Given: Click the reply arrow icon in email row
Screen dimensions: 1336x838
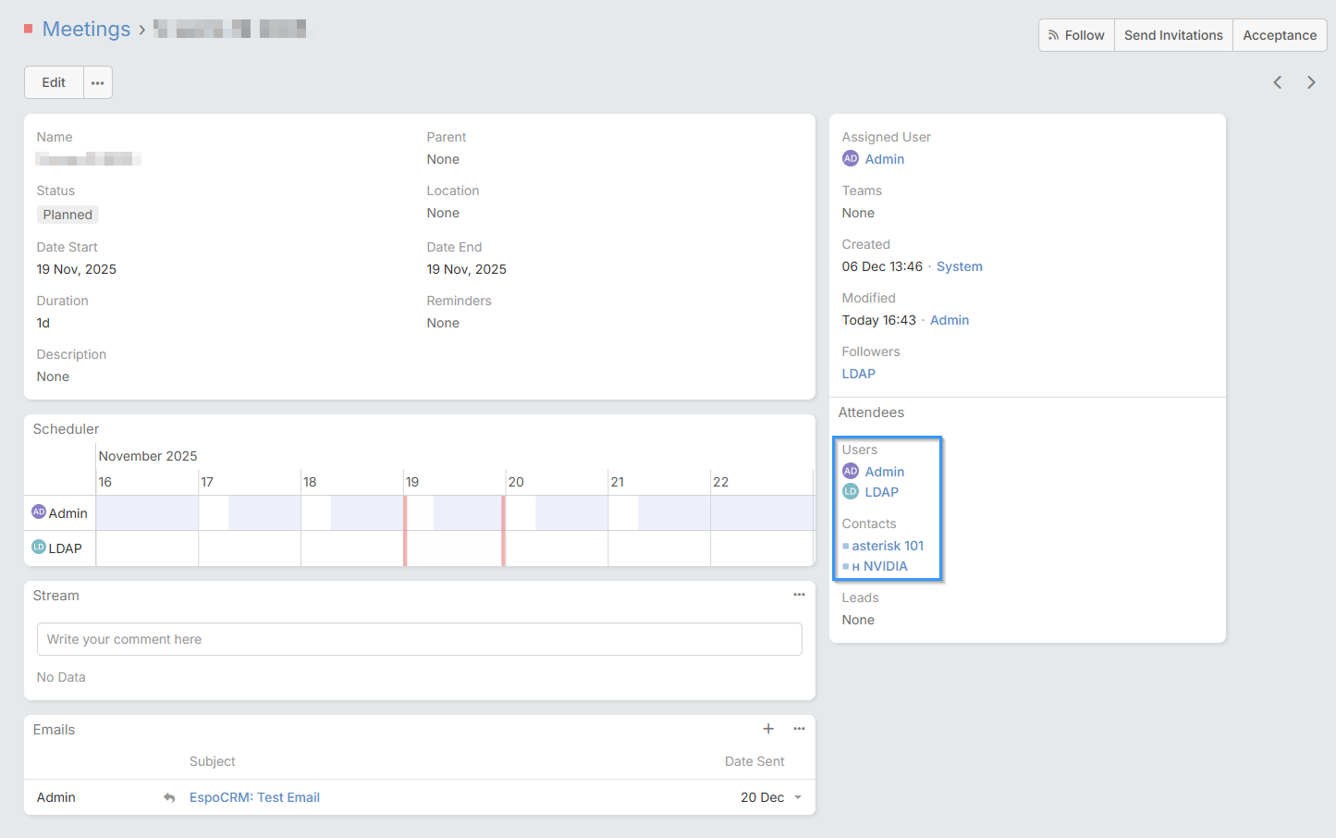Looking at the screenshot, I should tap(169, 797).
